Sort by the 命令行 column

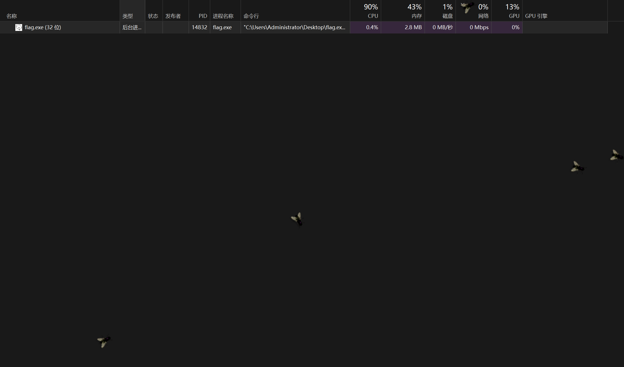coord(251,16)
